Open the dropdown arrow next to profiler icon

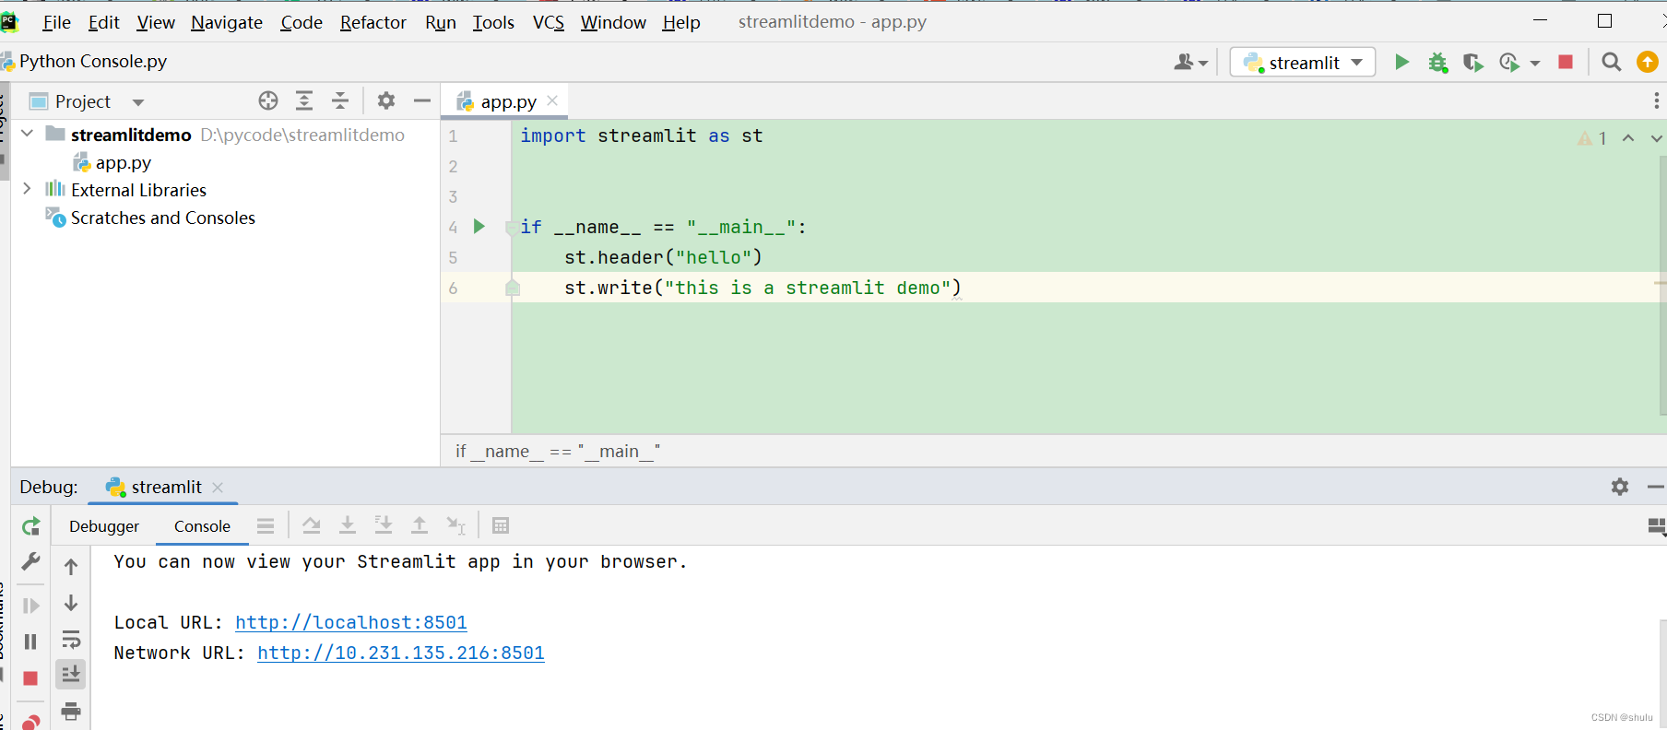point(1535,64)
